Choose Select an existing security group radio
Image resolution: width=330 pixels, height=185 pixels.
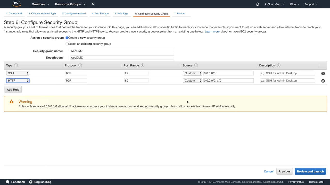(x=67, y=44)
